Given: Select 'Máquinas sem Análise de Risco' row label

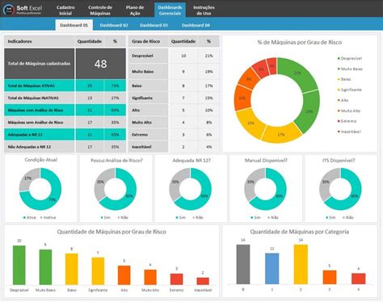Looking at the screenshot, I should click(x=40, y=122).
